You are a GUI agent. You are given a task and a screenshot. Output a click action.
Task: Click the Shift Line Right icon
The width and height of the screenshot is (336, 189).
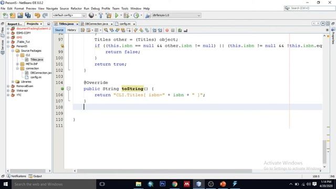click(x=160, y=30)
